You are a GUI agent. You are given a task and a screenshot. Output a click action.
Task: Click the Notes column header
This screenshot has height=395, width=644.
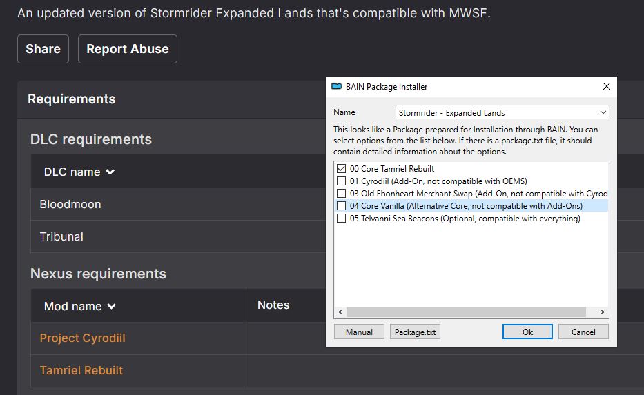(x=273, y=305)
